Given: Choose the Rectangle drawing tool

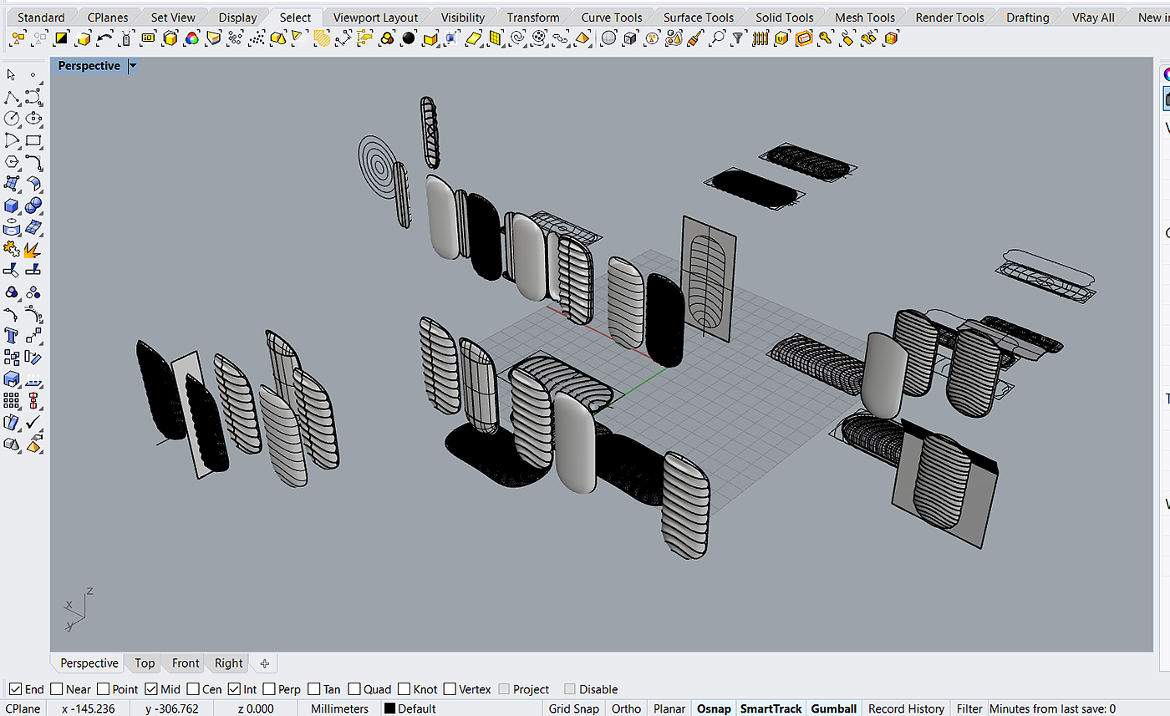Looking at the screenshot, I should (x=33, y=140).
